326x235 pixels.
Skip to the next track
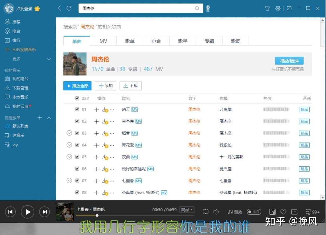coord(44,212)
